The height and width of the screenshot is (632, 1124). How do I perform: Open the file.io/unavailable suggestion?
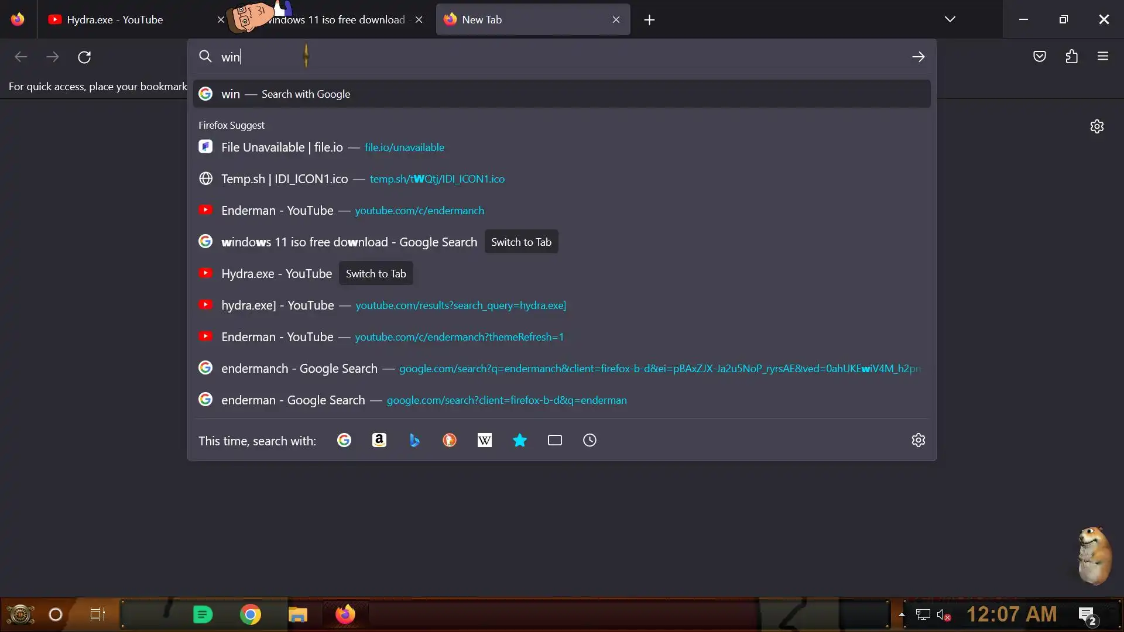(404, 147)
